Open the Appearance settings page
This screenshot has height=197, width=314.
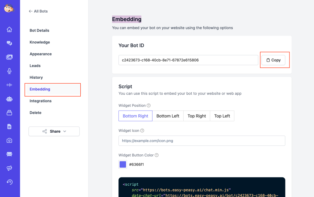click(x=40, y=54)
